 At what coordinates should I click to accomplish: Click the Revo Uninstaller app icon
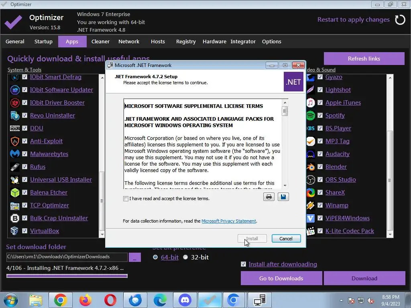(x=15, y=115)
